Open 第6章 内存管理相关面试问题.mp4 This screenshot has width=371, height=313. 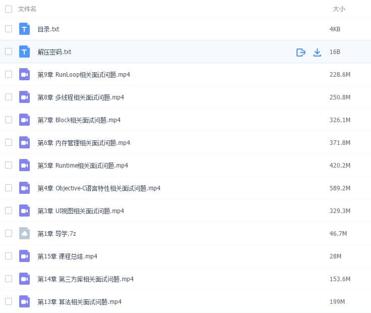[84, 143]
